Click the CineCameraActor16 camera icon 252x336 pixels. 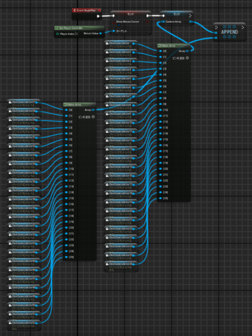[x=107, y=176]
